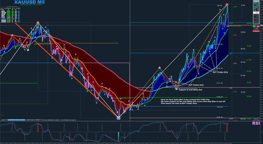The width and height of the screenshot is (263, 144).
Task: Click the green [3/8] Murrey level label
Action: pos(235,7)
